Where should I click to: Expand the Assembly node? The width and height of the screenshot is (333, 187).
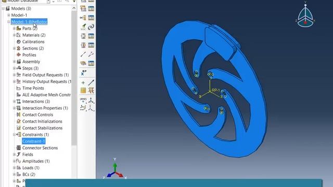coord(14,61)
